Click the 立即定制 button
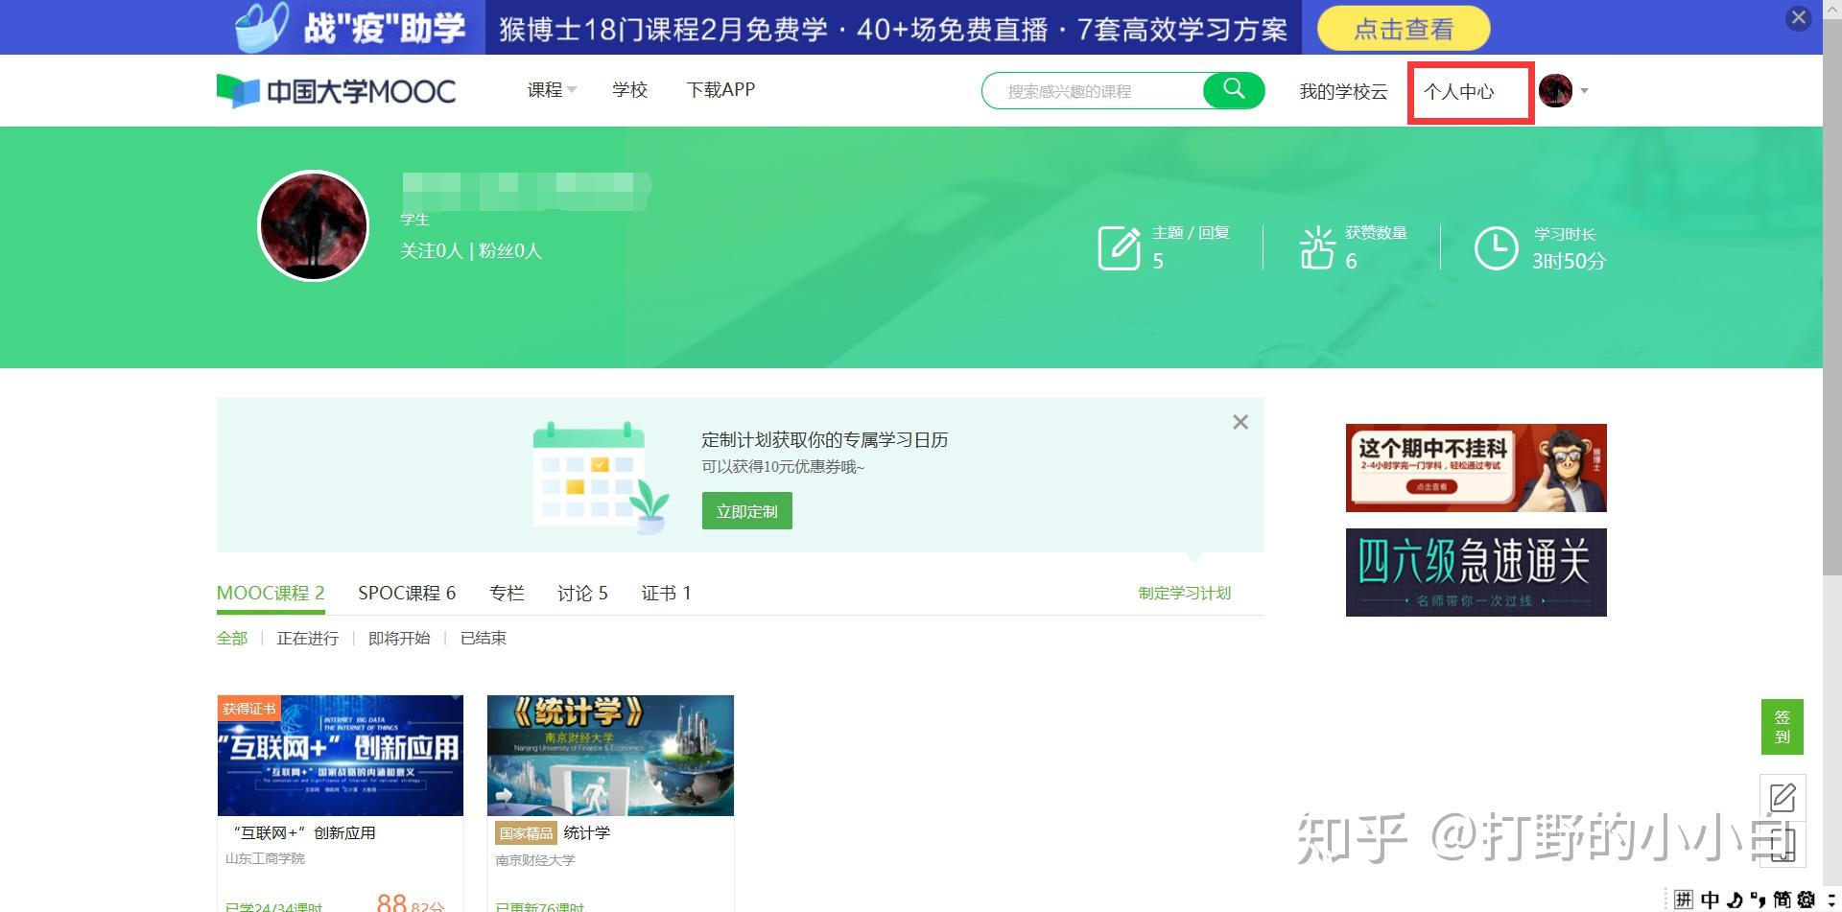Viewport: 1842px width, 912px height. tap(746, 510)
